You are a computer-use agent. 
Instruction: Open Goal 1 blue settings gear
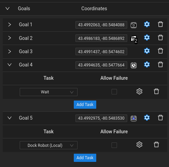[147, 24]
